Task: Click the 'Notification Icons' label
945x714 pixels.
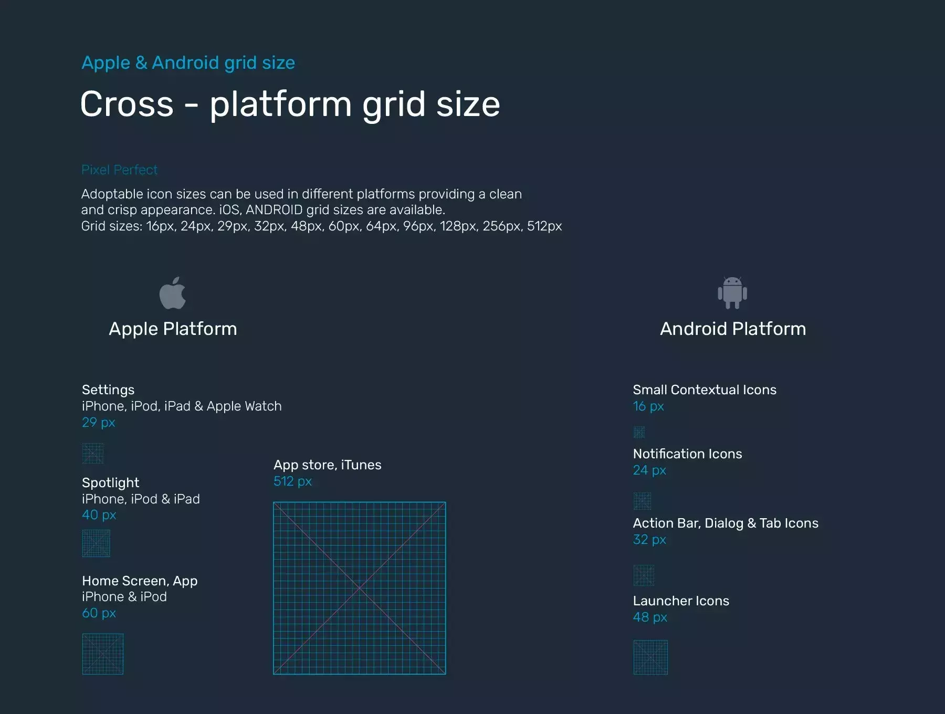Action: (687, 454)
